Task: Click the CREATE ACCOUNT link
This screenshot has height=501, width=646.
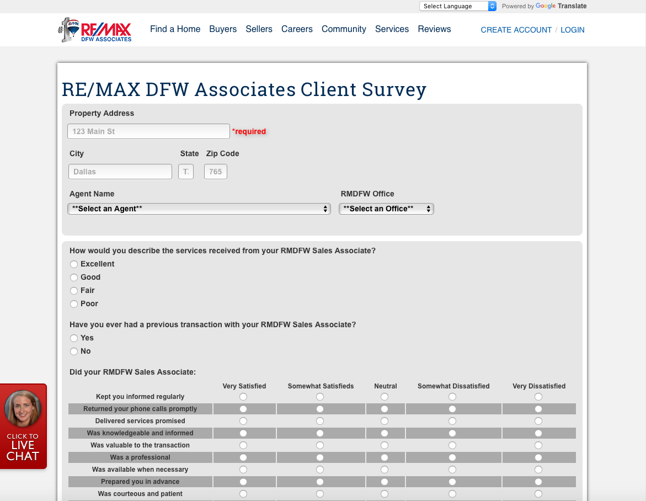Action: [516, 30]
